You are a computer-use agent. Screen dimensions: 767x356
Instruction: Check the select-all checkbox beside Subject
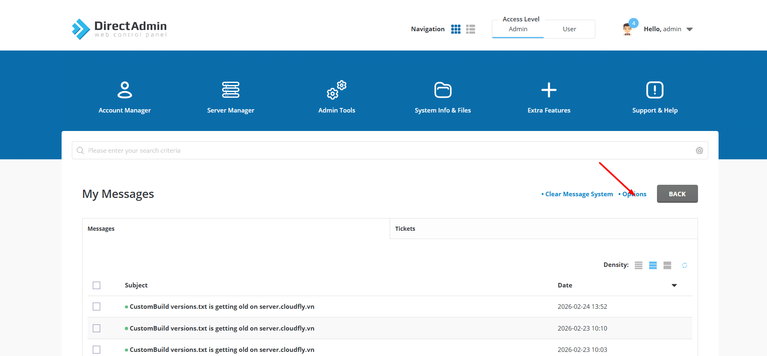[96, 285]
